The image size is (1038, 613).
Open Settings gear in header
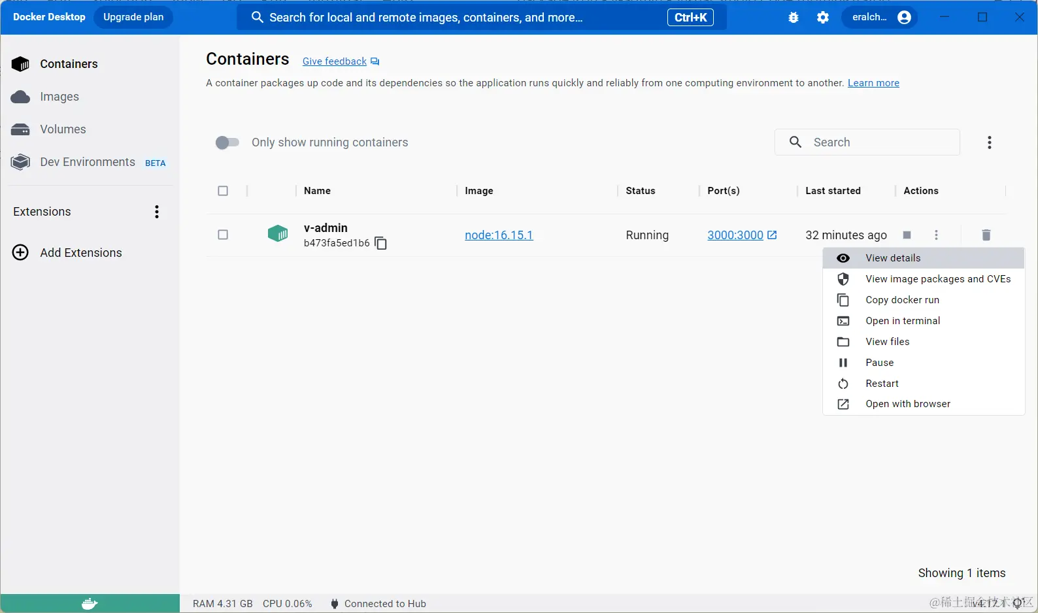pos(823,18)
